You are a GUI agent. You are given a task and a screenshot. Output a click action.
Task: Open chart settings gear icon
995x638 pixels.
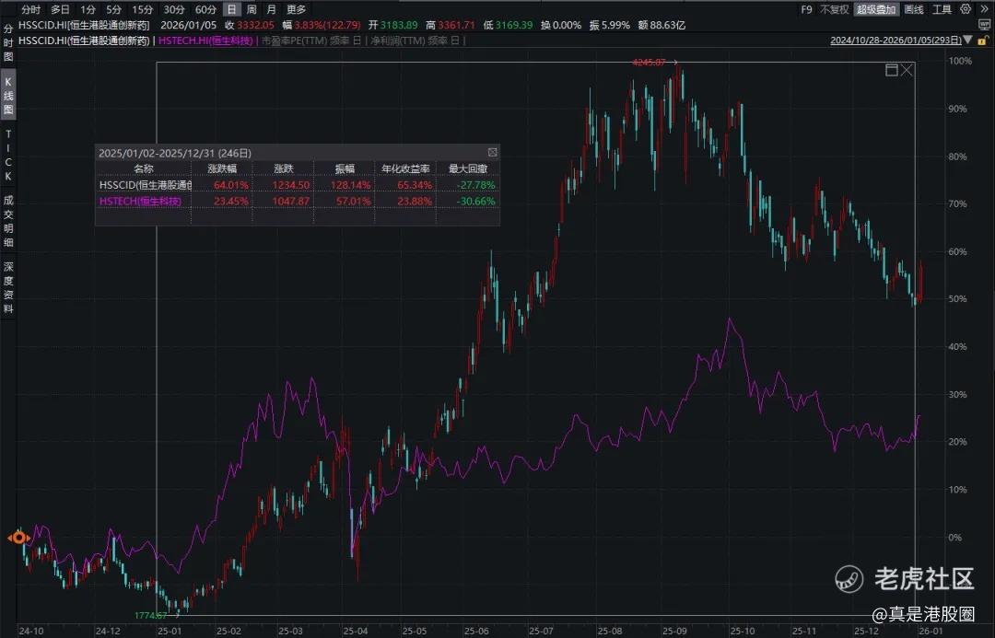coord(966,9)
